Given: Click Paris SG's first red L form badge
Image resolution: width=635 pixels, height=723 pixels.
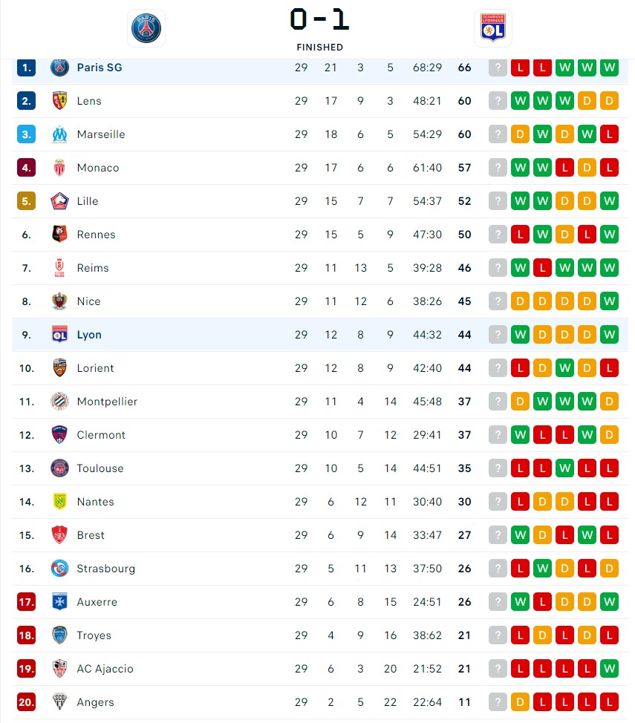Looking at the screenshot, I should (520, 68).
